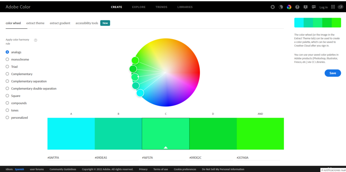Image resolution: width=346 pixels, height=172 pixels.
Task: Click the harmony rule info icon
Action: click(x=35, y=40)
